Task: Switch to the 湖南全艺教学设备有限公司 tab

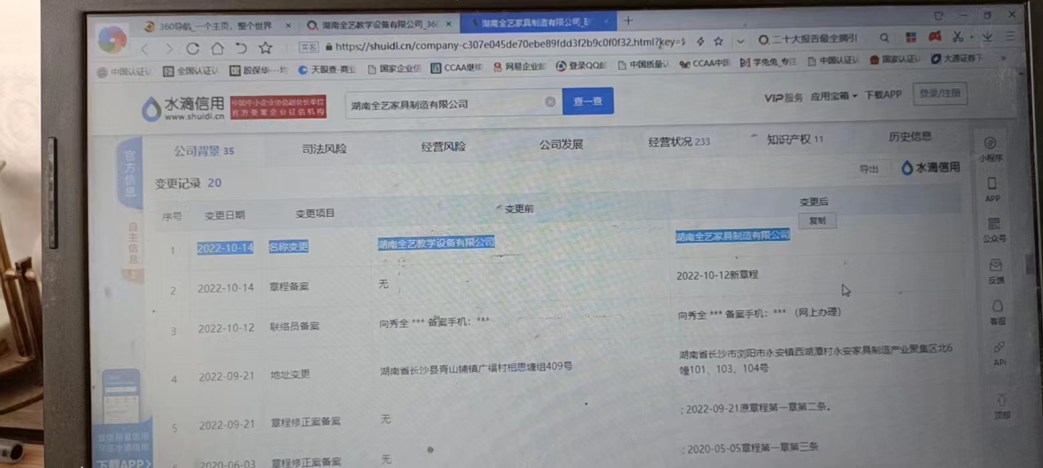Action: 380,25
